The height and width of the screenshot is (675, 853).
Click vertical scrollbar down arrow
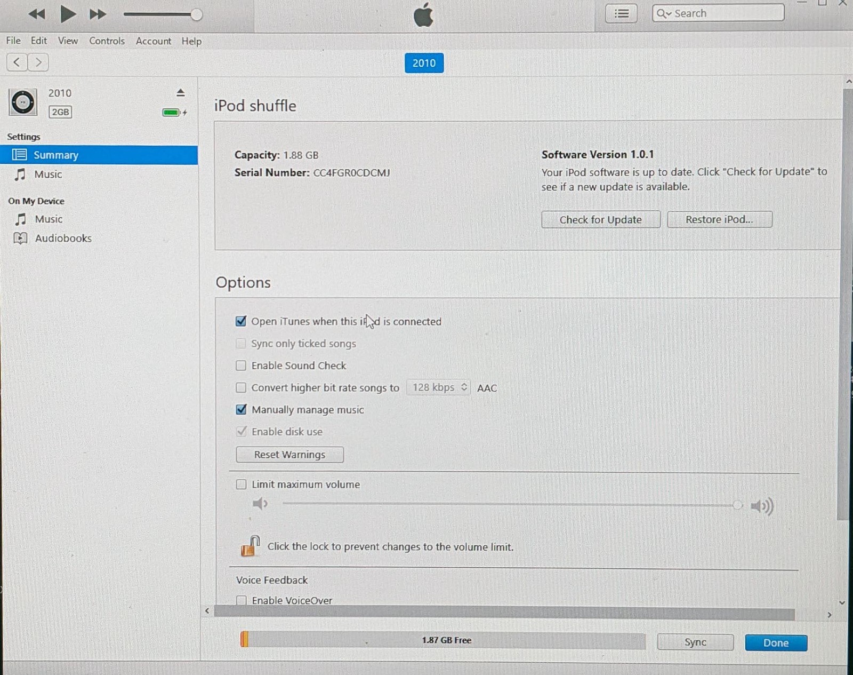tap(842, 602)
